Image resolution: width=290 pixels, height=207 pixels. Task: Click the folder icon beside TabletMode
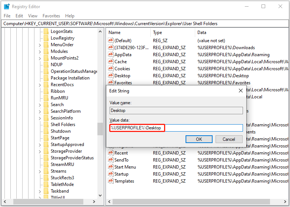click(46, 184)
